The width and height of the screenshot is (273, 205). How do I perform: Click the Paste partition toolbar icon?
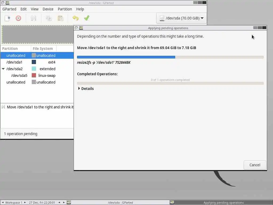click(x=61, y=18)
